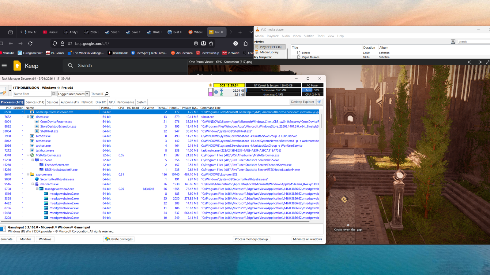Click the search magnifier in Google Keep
This screenshot has height=275, width=490.
click(x=70, y=65)
